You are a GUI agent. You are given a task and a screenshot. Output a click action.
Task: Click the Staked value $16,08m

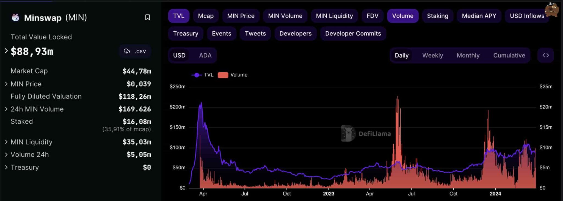point(137,121)
